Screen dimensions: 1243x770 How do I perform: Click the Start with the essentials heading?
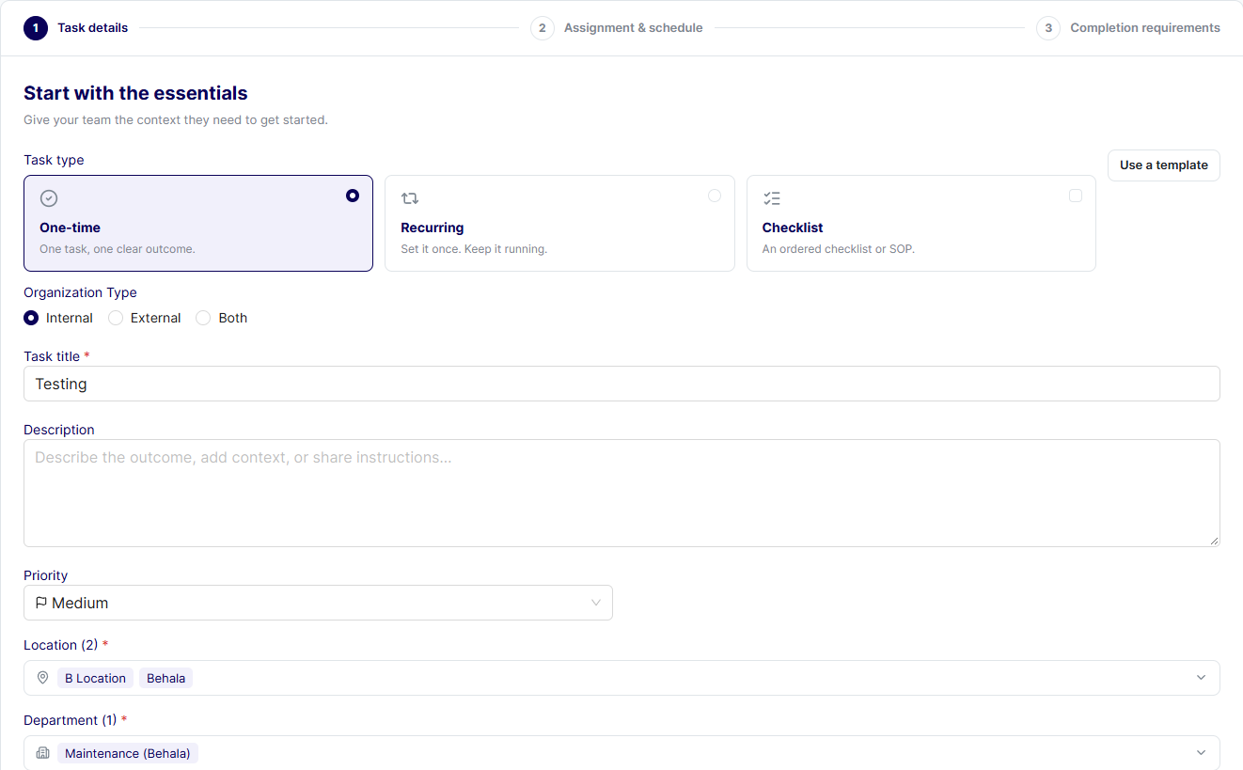(135, 93)
